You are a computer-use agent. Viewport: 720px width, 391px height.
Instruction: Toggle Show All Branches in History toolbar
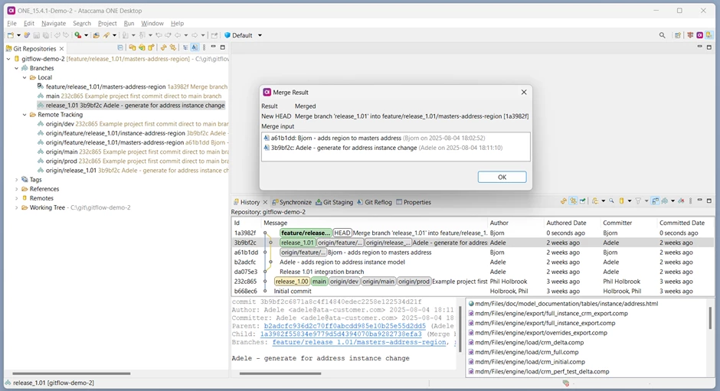(x=664, y=201)
